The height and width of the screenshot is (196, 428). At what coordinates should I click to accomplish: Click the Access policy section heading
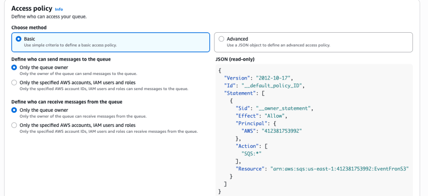click(x=32, y=8)
